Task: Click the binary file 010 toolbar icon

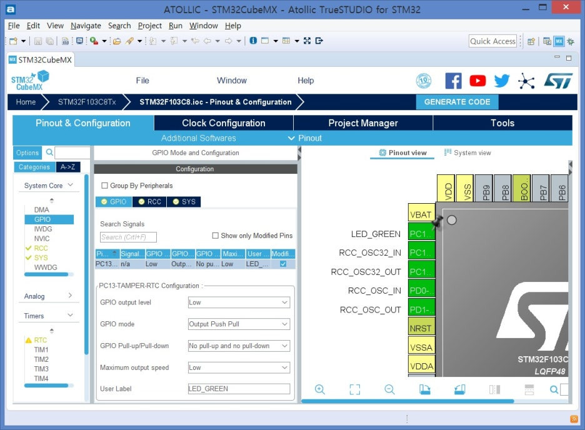Action: pos(65,41)
